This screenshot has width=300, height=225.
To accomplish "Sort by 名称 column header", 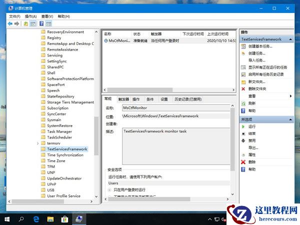I will click(117, 34).
